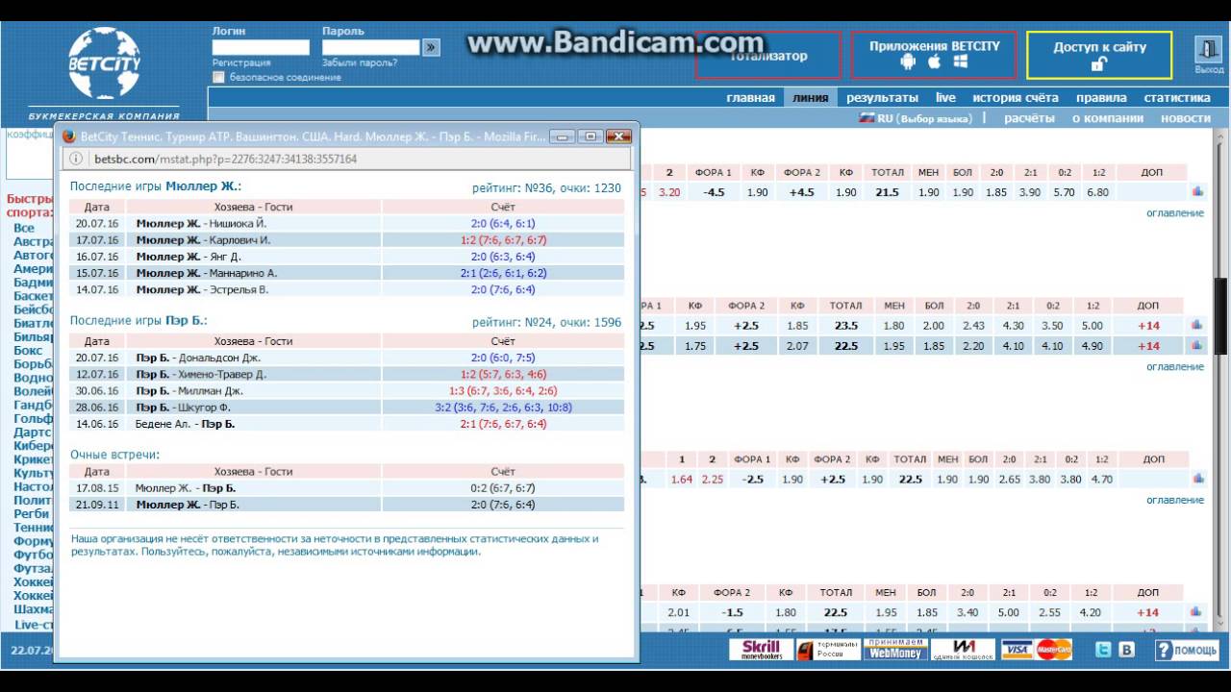The height and width of the screenshot is (692, 1231).
Task: Click Мюллер Ж. - Карлович И. match row
Action: [x=346, y=240]
